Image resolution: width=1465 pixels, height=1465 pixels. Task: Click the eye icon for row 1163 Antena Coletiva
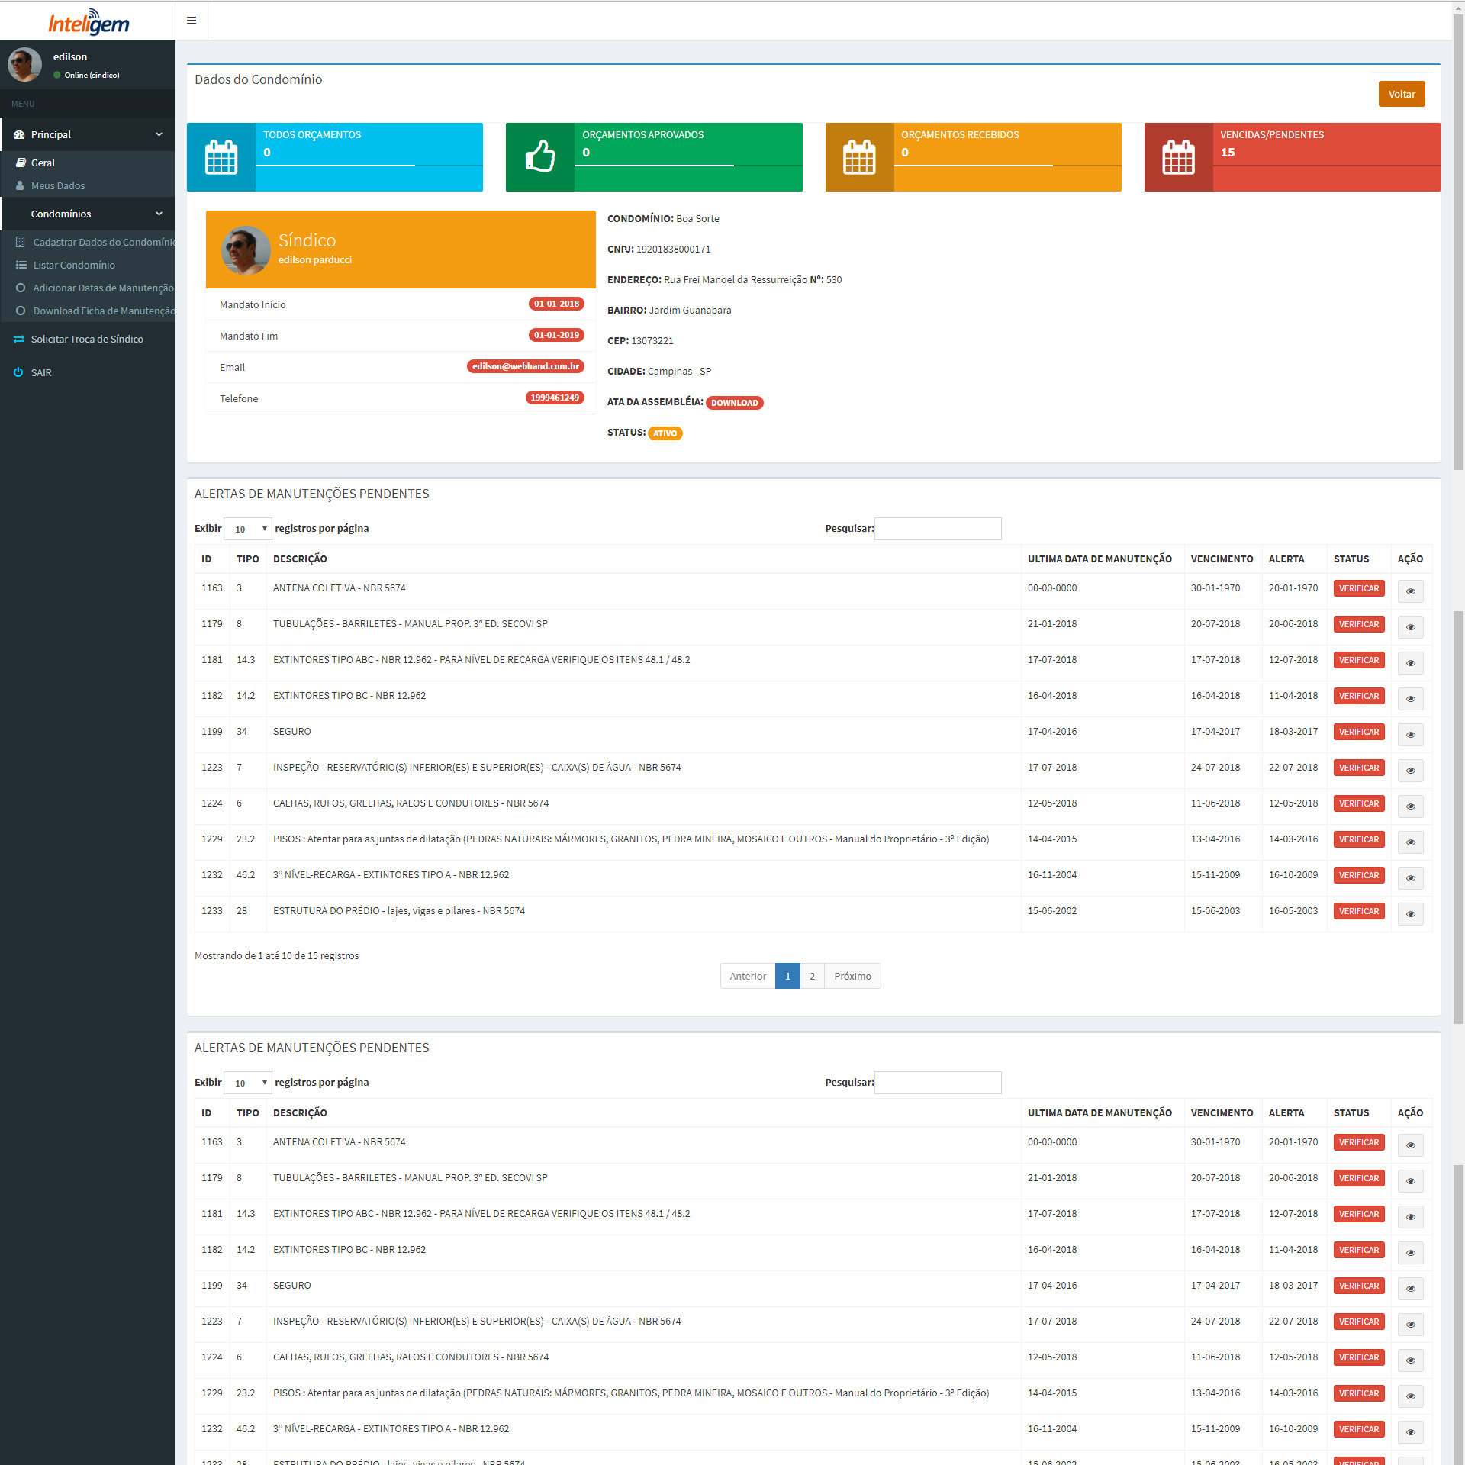1410,591
